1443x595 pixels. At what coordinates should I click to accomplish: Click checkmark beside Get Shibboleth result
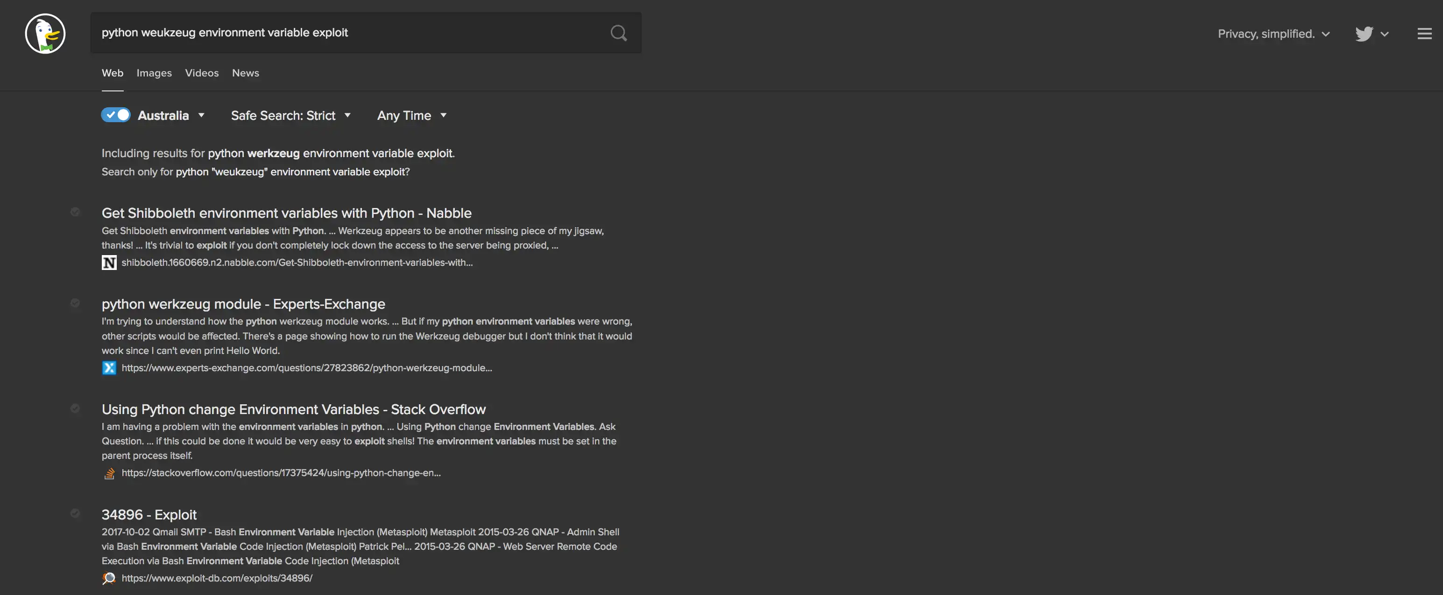[75, 212]
